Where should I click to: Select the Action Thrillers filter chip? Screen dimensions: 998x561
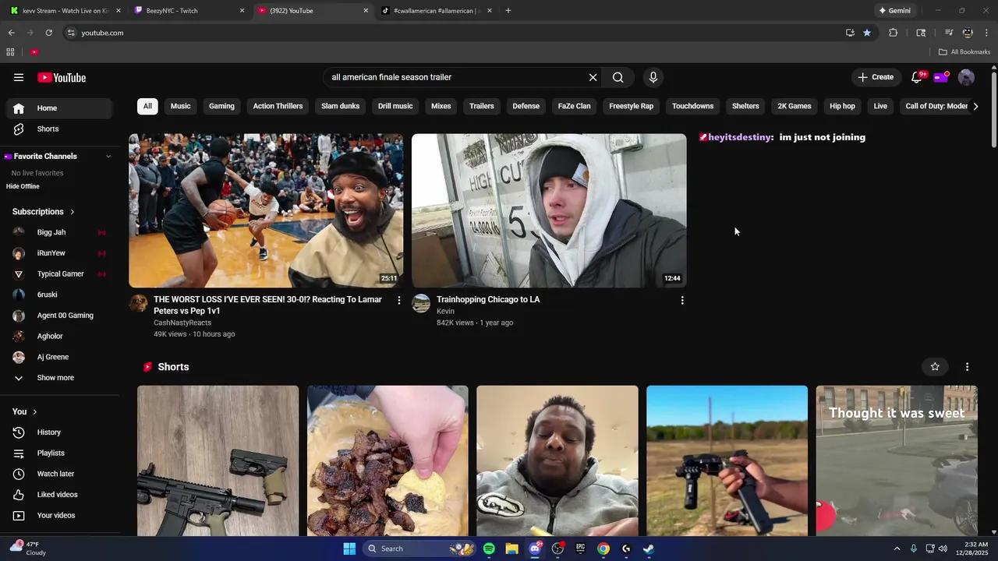point(278,106)
